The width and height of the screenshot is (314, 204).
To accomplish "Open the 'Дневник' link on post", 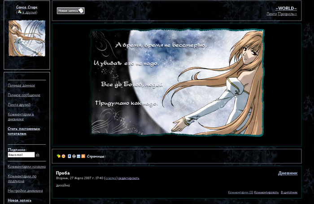I will click(x=288, y=173).
